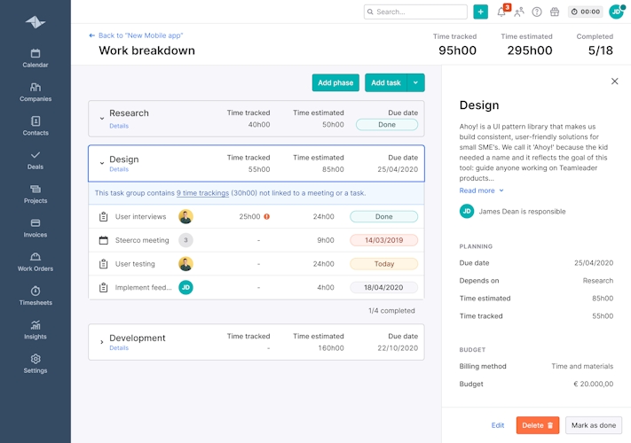Open the gift icon in top bar

pyautogui.click(x=555, y=12)
